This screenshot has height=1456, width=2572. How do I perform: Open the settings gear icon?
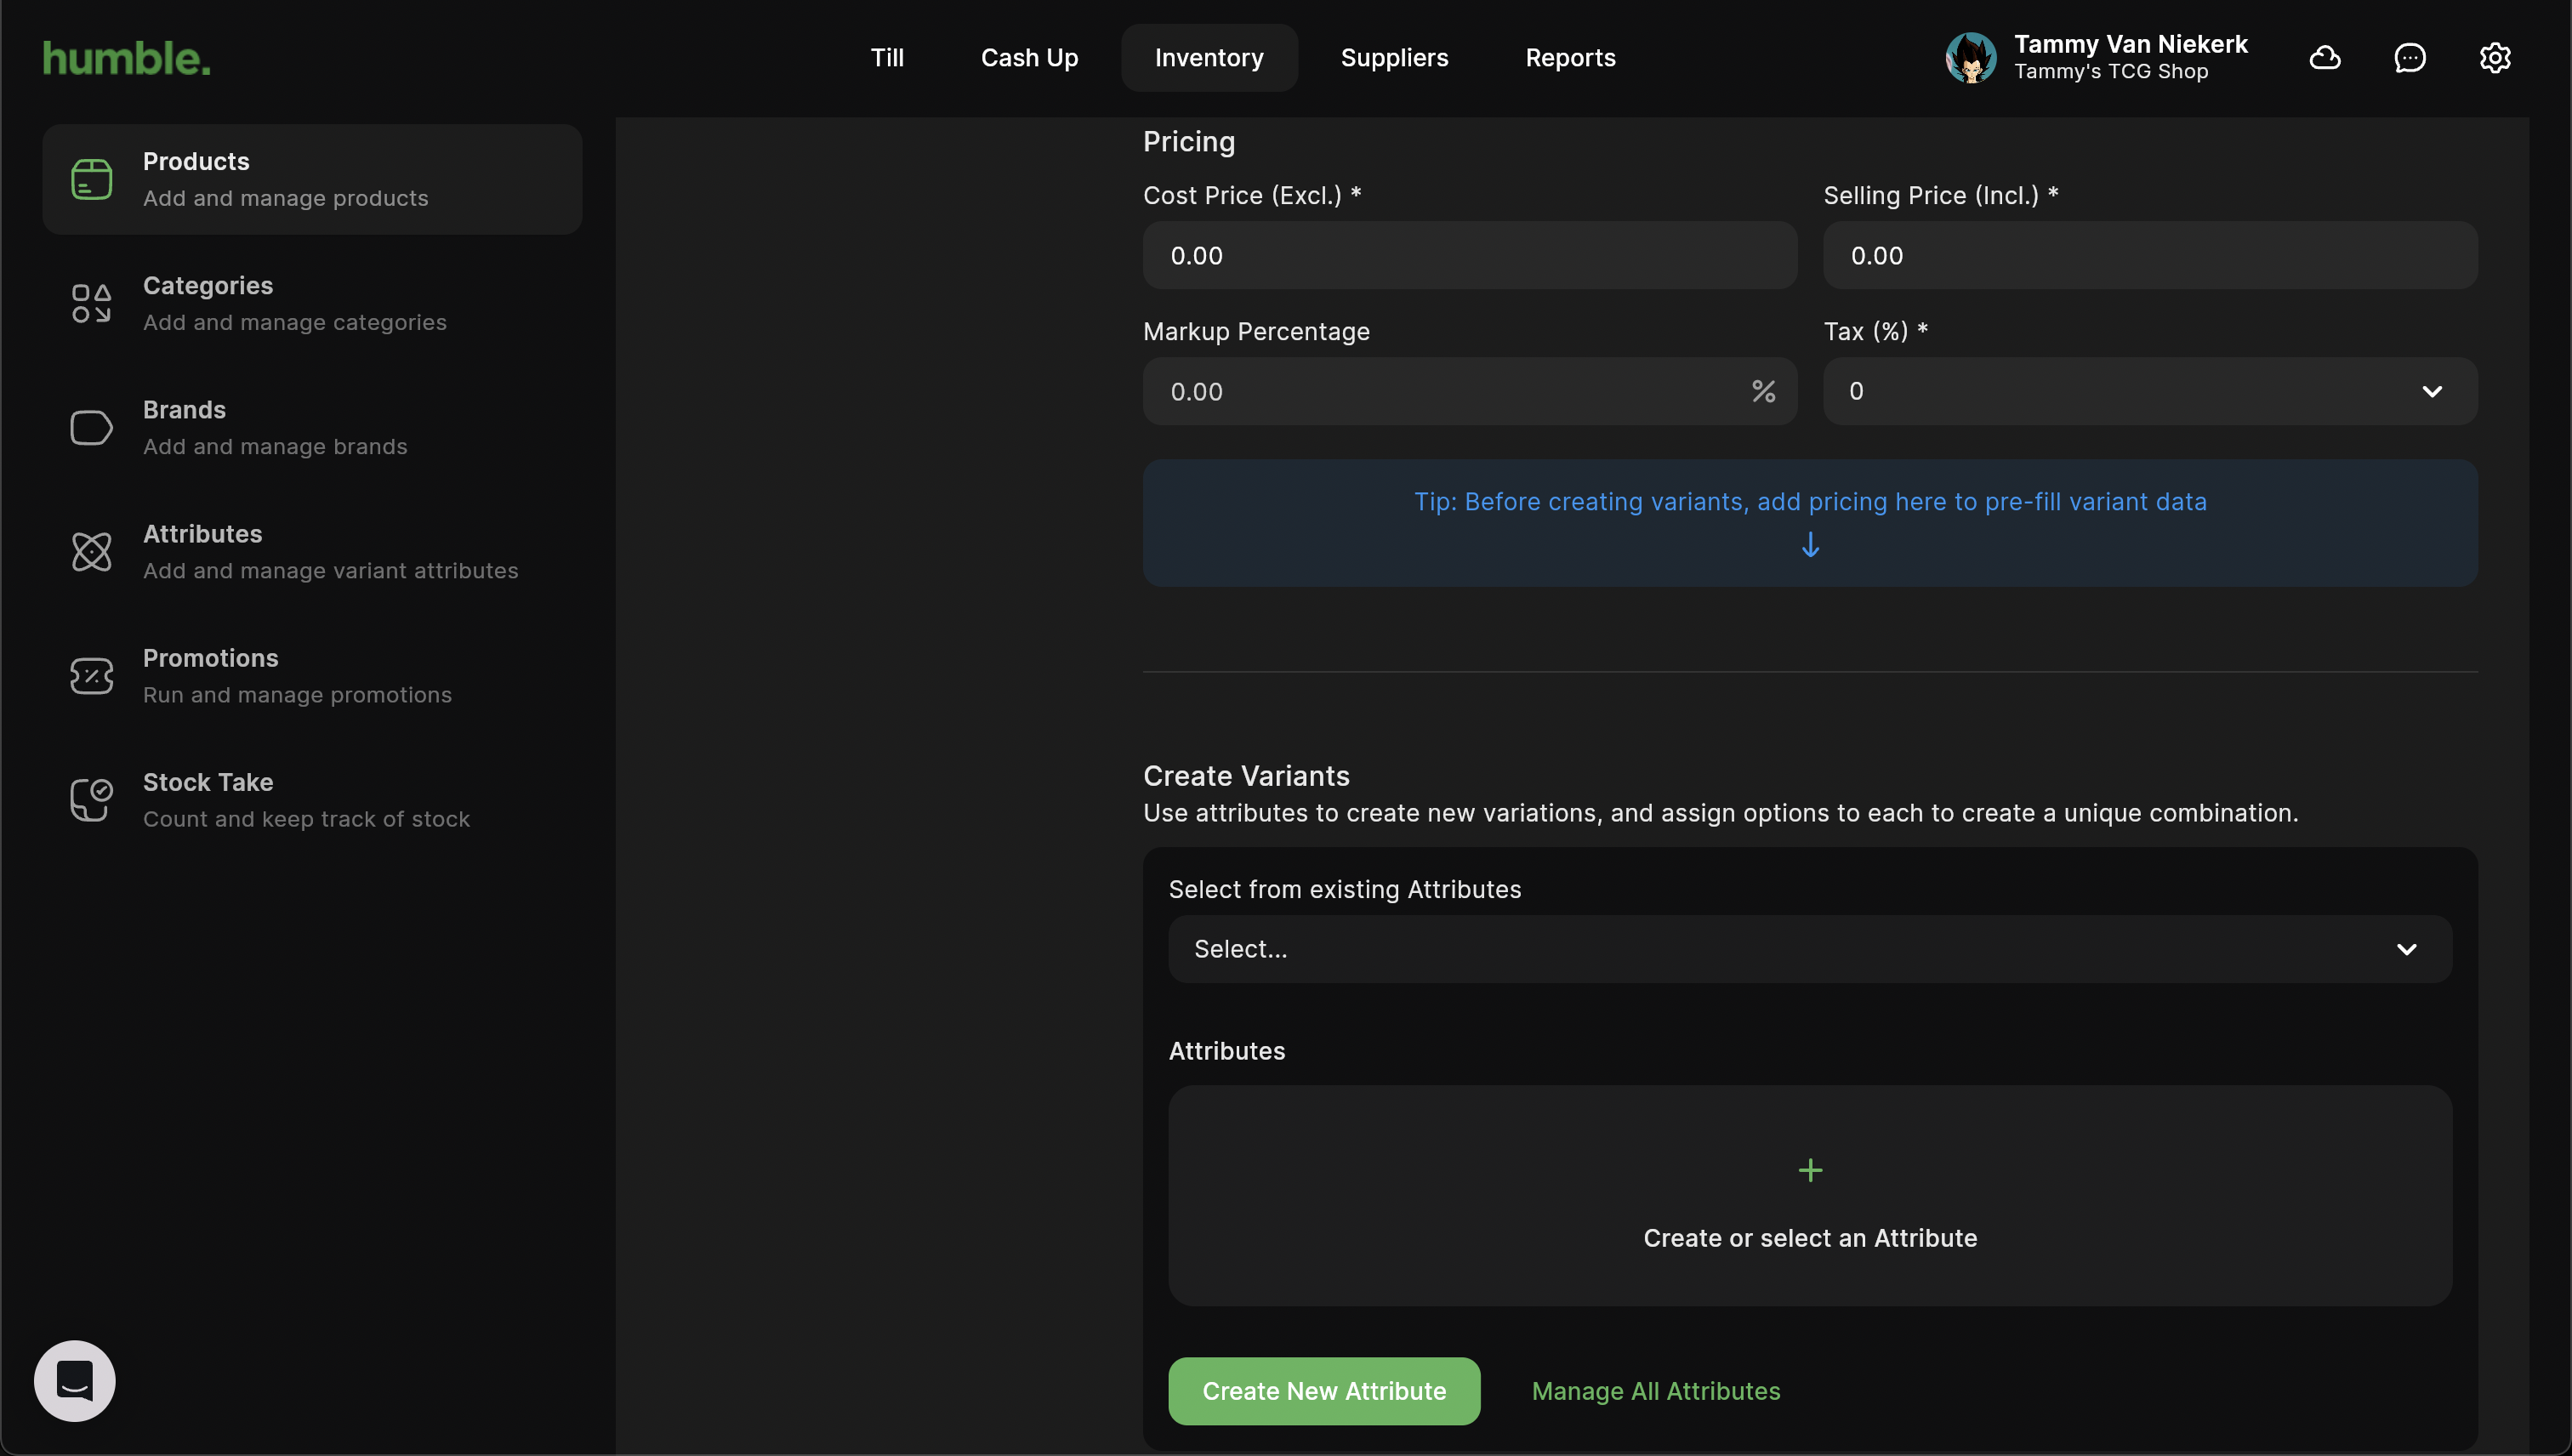(2494, 58)
